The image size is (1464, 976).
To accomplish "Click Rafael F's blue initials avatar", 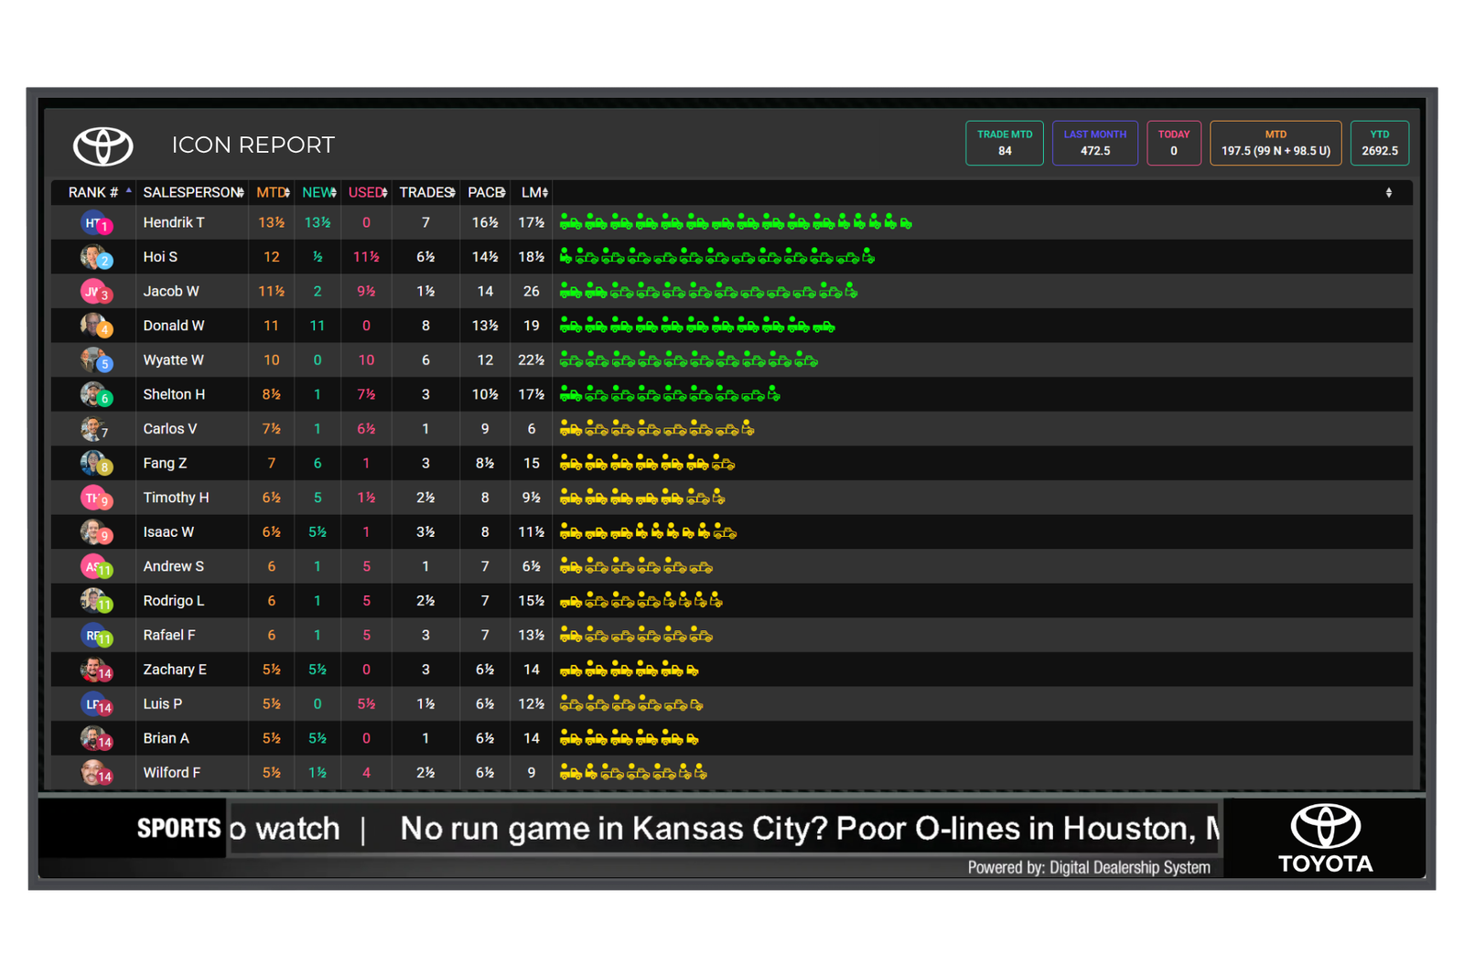I will (95, 636).
